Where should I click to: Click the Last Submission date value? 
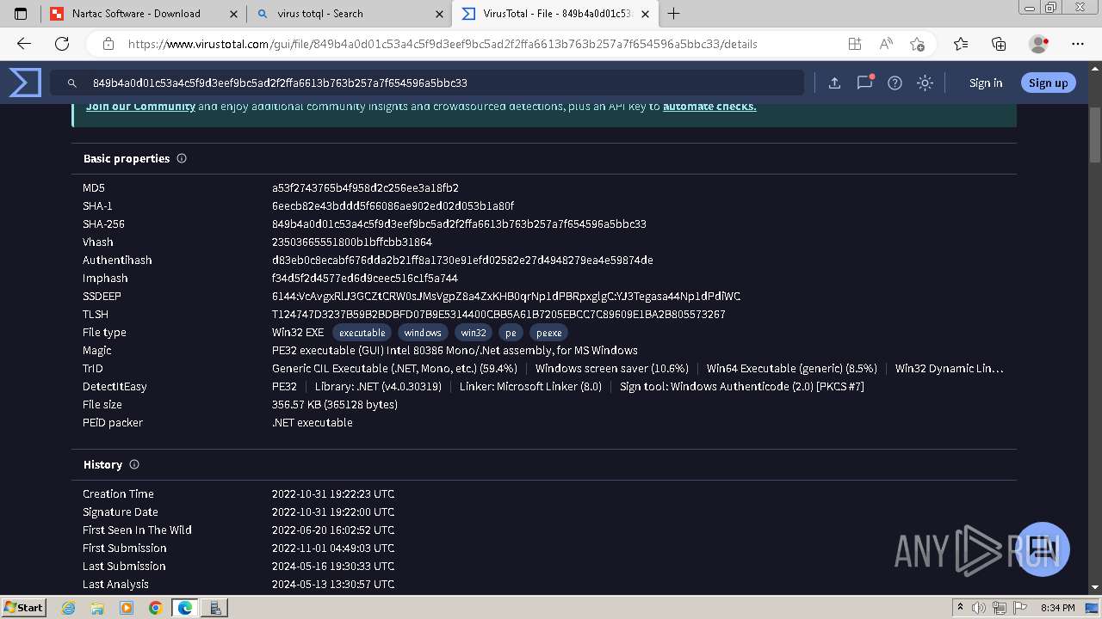click(333, 566)
